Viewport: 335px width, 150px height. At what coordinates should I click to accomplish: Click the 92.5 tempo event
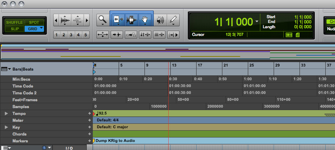[x=101, y=113]
